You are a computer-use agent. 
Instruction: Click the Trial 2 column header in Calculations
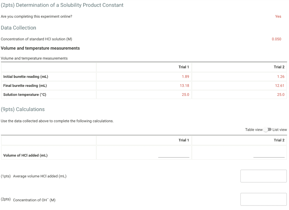pyautogui.click(x=279, y=140)
